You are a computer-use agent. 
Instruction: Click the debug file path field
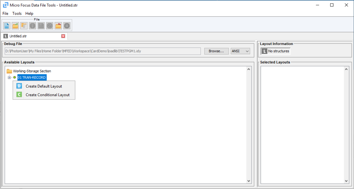tap(102, 51)
